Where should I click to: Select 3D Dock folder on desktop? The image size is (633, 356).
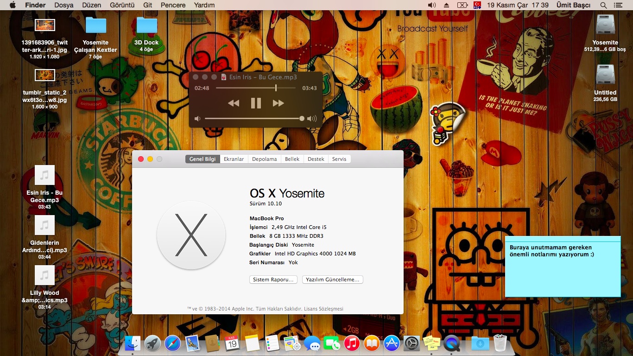point(146,25)
